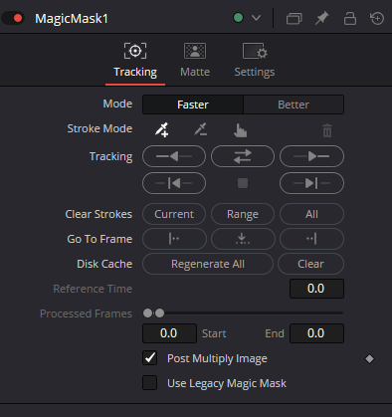This screenshot has height=417, width=392.
Task: Toggle the MagicMask1 node enable switch
Action: click(13, 18)
